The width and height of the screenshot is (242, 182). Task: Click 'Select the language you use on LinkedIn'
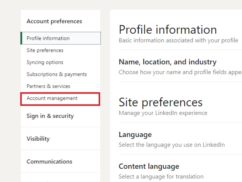[x=172, y=145]
